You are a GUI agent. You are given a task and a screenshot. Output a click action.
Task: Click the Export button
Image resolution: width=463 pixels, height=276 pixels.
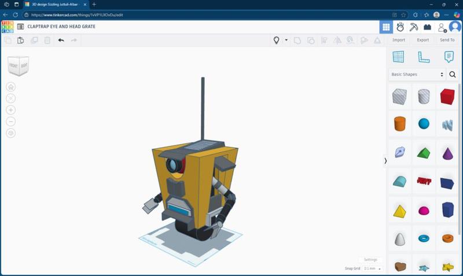[x=423, y=40]
